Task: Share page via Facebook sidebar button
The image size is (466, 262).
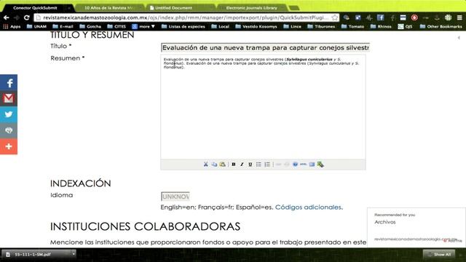Action: click(x=9, y=82)
